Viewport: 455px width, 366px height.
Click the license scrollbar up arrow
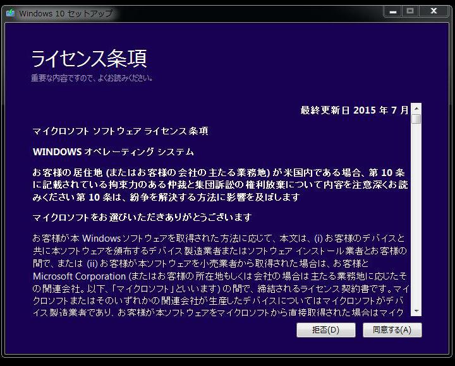pyautogui.click(x=416, y=109)
